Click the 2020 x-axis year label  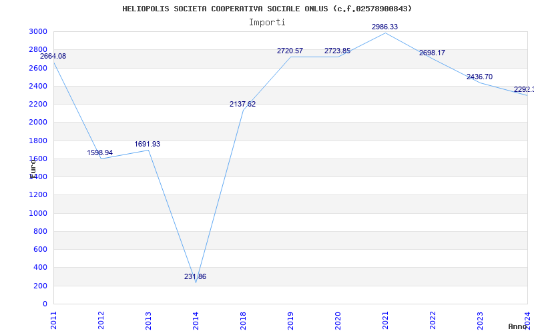338,320
